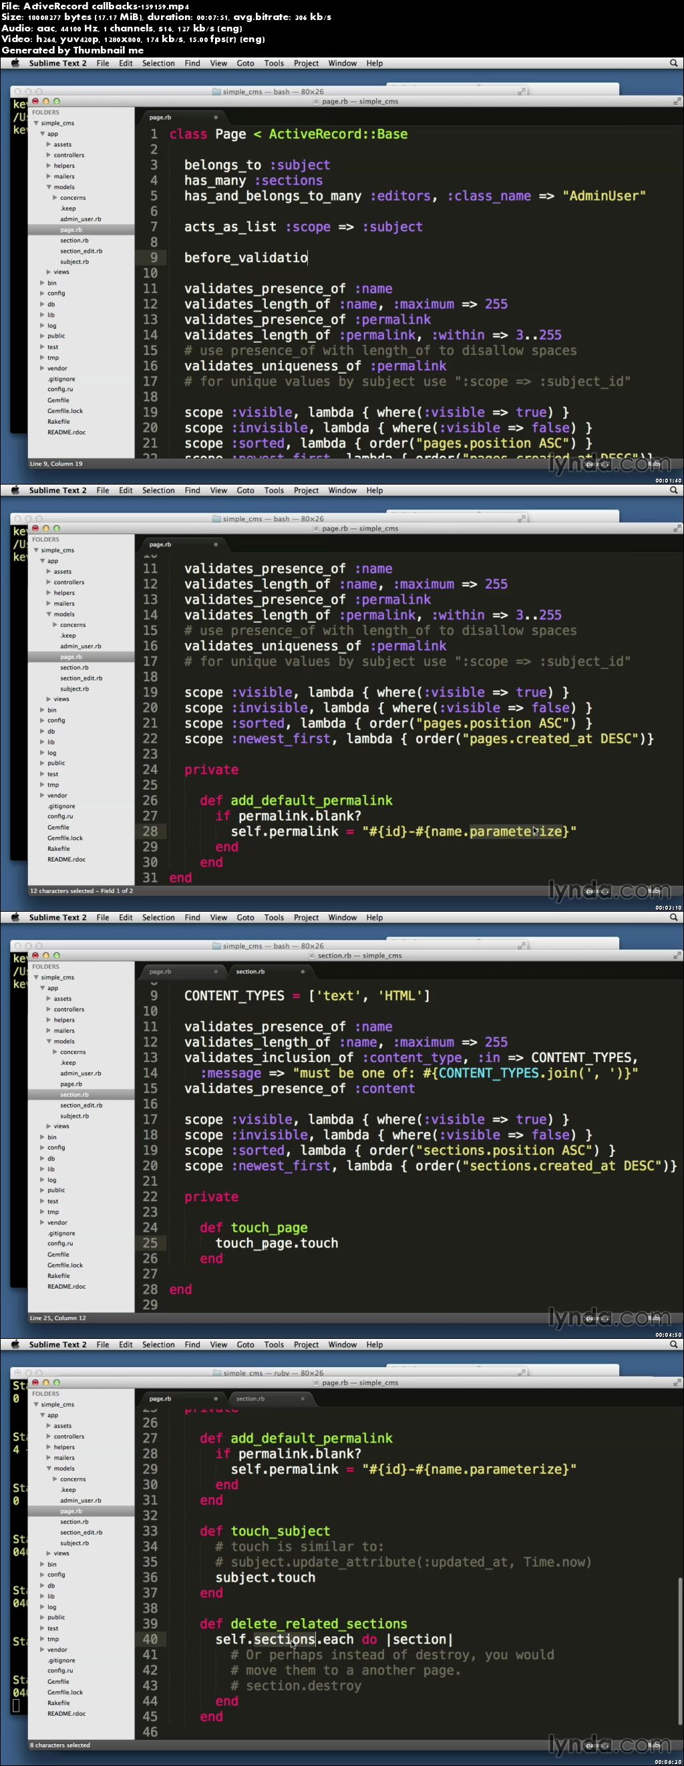Collapse simple_cms root folder in the 00:01:40 frame
The width and height of the screenshot is (684, 1766).
tap(35, 124)
